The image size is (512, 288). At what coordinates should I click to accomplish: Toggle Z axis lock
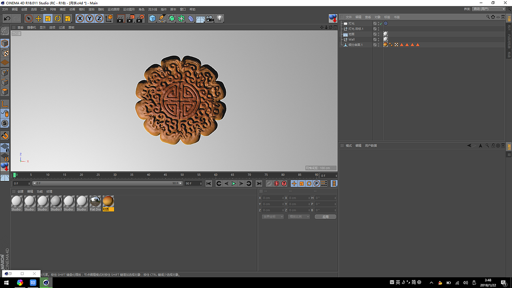(99, 18)
